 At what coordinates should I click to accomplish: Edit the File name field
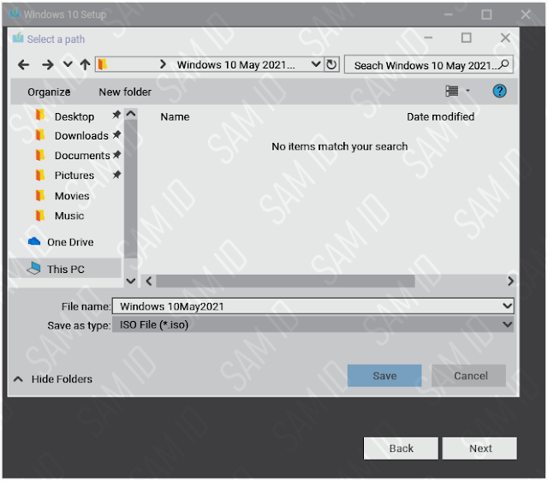tap(313, 306)
